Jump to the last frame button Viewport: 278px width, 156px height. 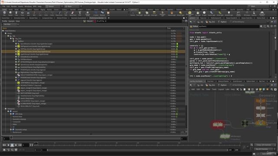click(20, 145)
